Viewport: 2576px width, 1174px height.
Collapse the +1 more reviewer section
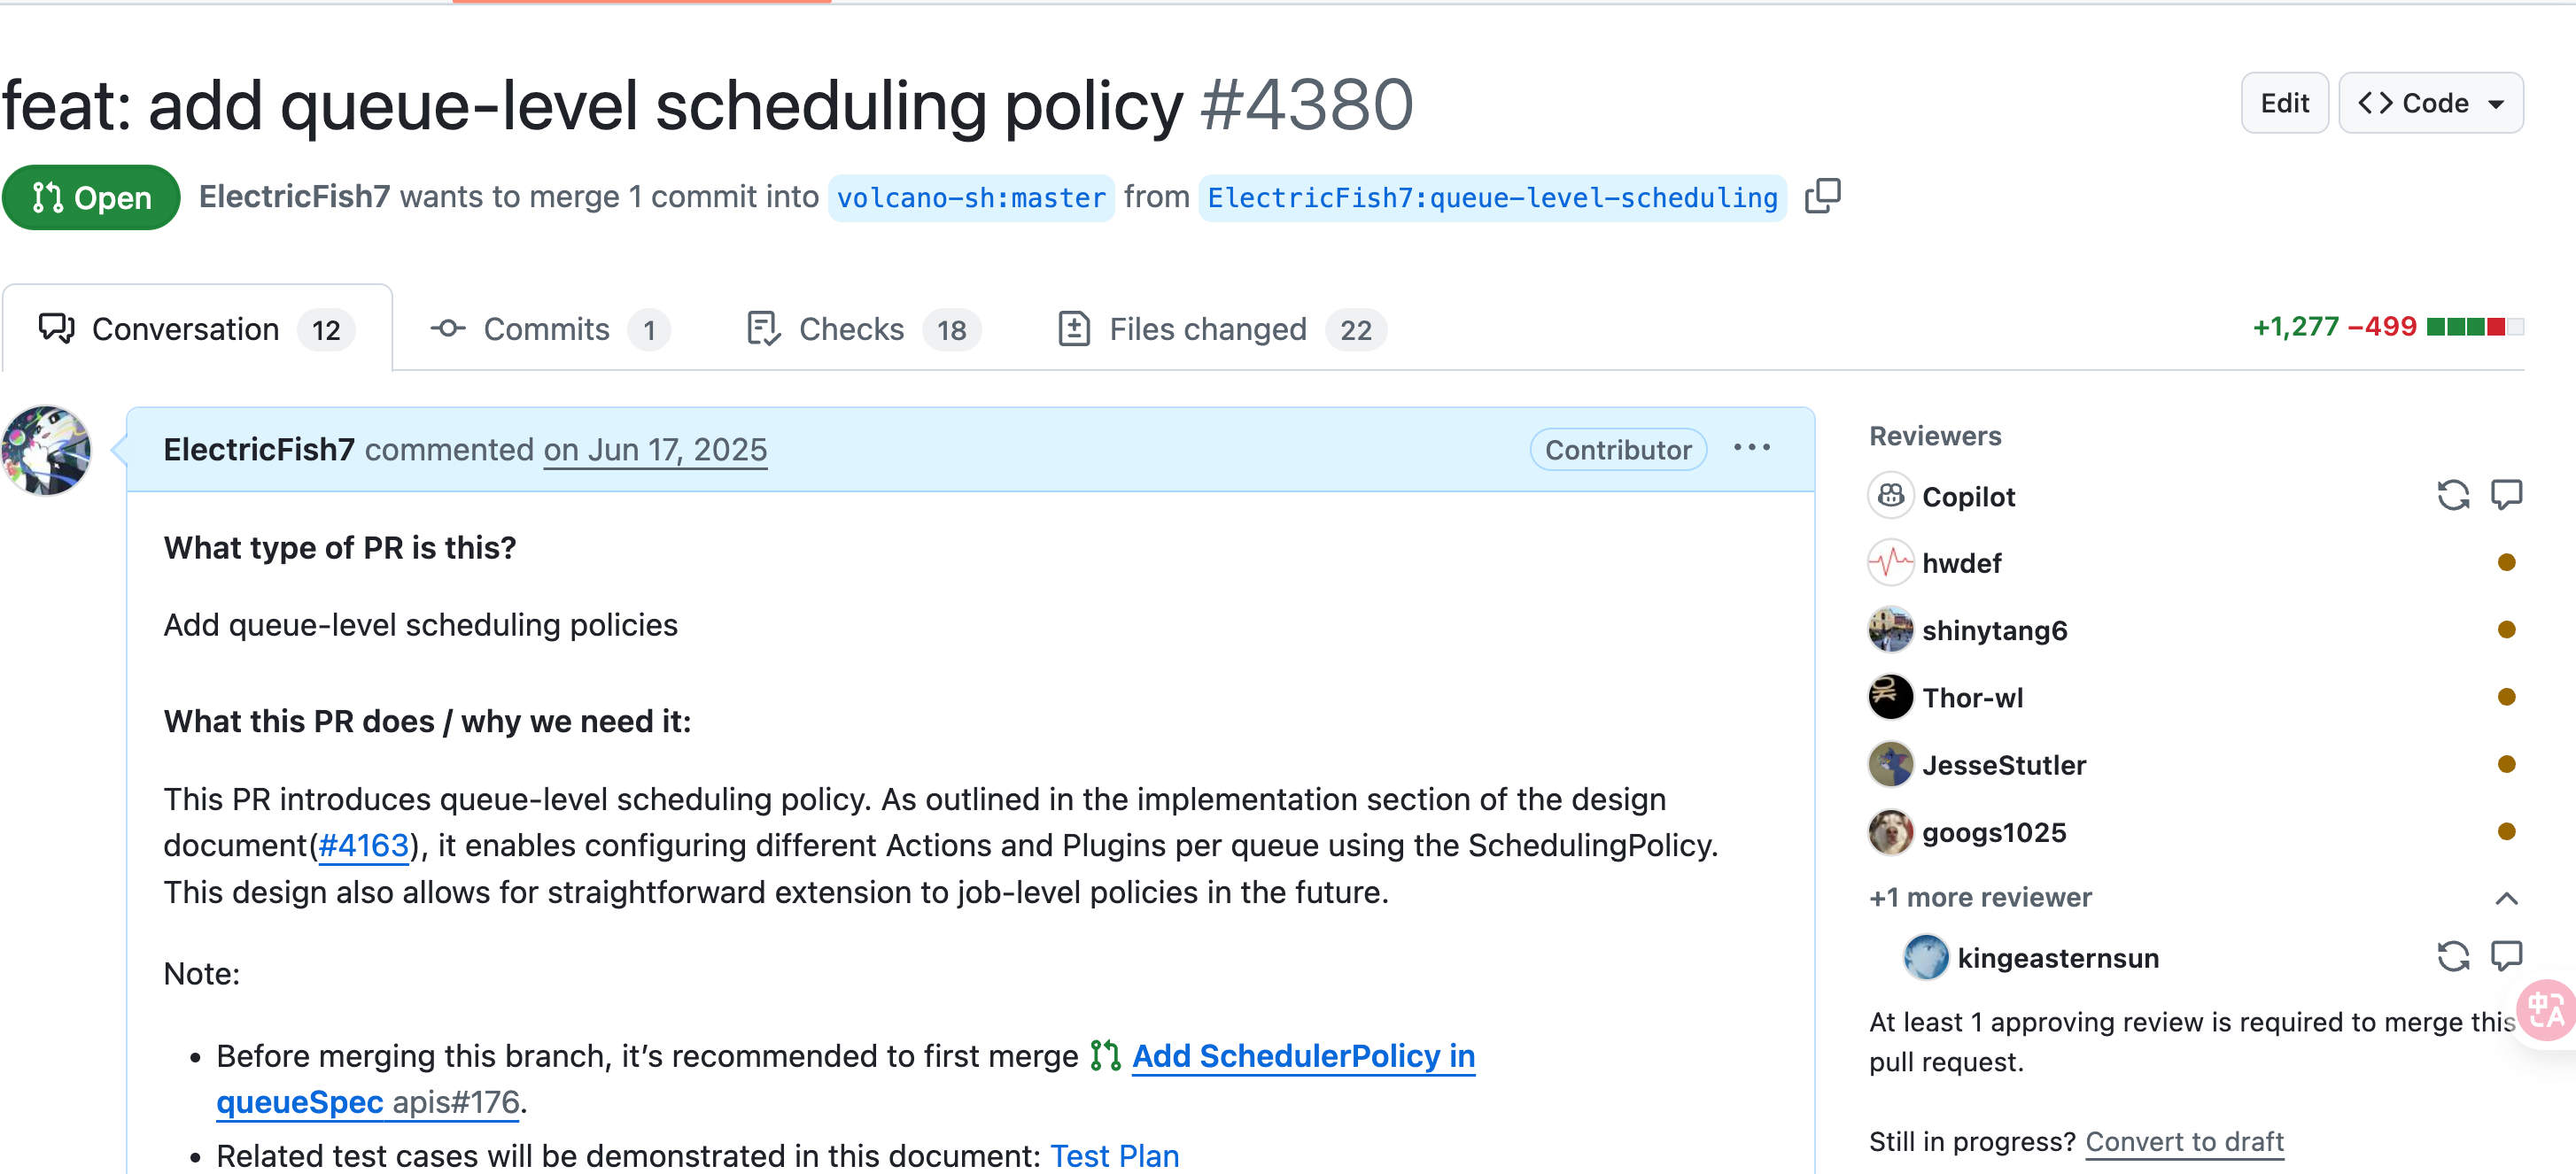pos(2506,899)
